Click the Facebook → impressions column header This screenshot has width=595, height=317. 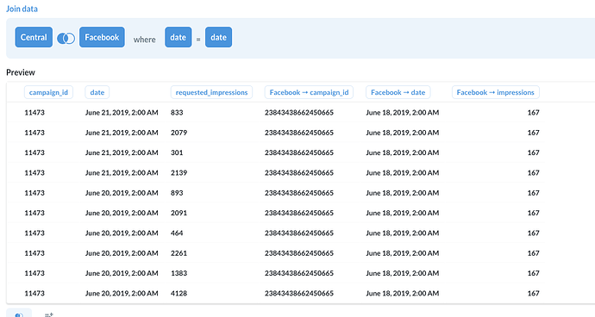point(496,92)
